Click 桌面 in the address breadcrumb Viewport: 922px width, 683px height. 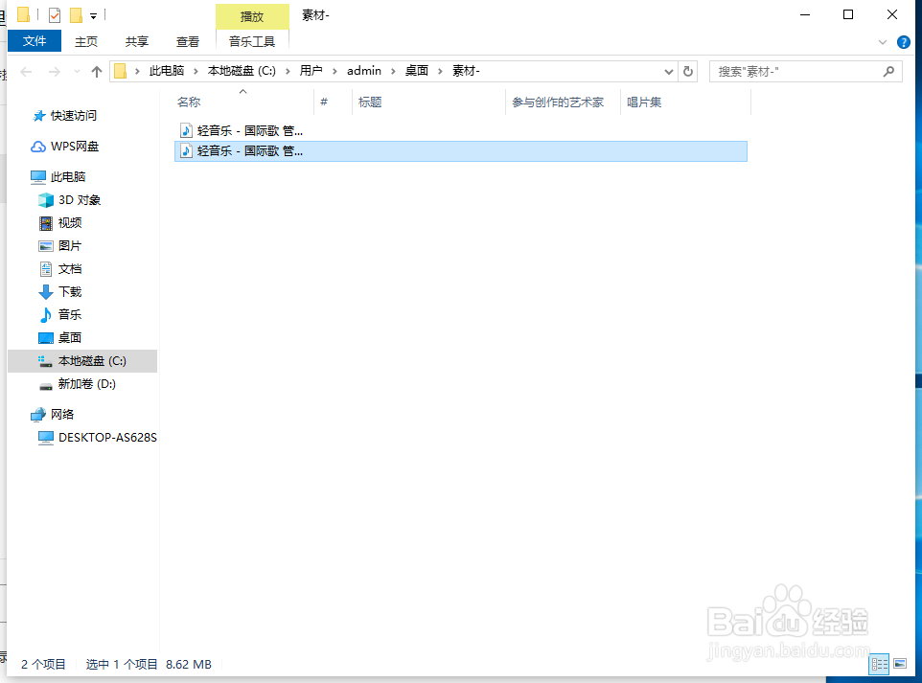pos(417,71)
